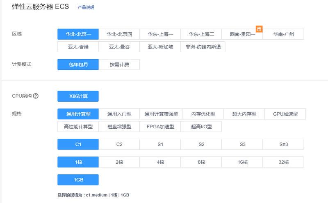The image size is (328, 203).
Task: Select the X86计算 CPU architecture
Action: click(x=78, y=96)
